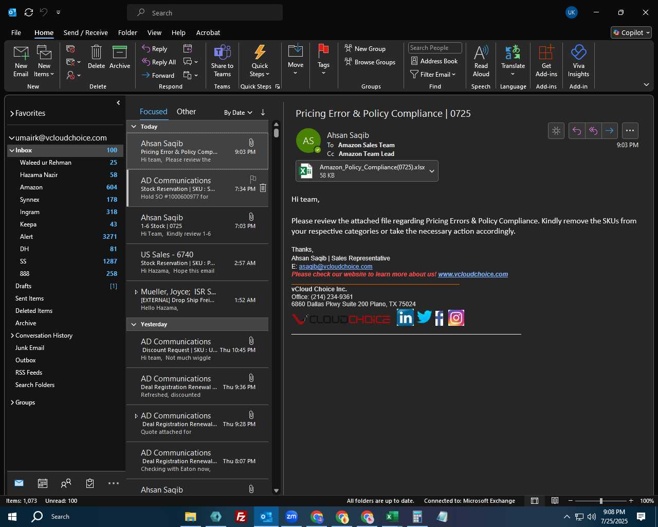Click the Read Aloud icon

point(481,52)
